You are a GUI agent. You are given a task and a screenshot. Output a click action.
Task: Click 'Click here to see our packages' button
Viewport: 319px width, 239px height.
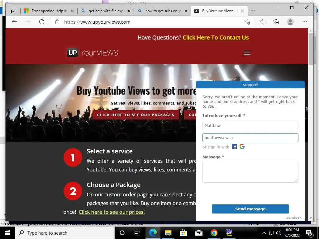pos(136,115)
